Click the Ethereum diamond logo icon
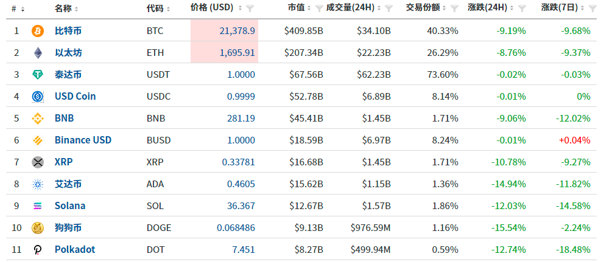 pyautogui.click(x=38, y=53)
